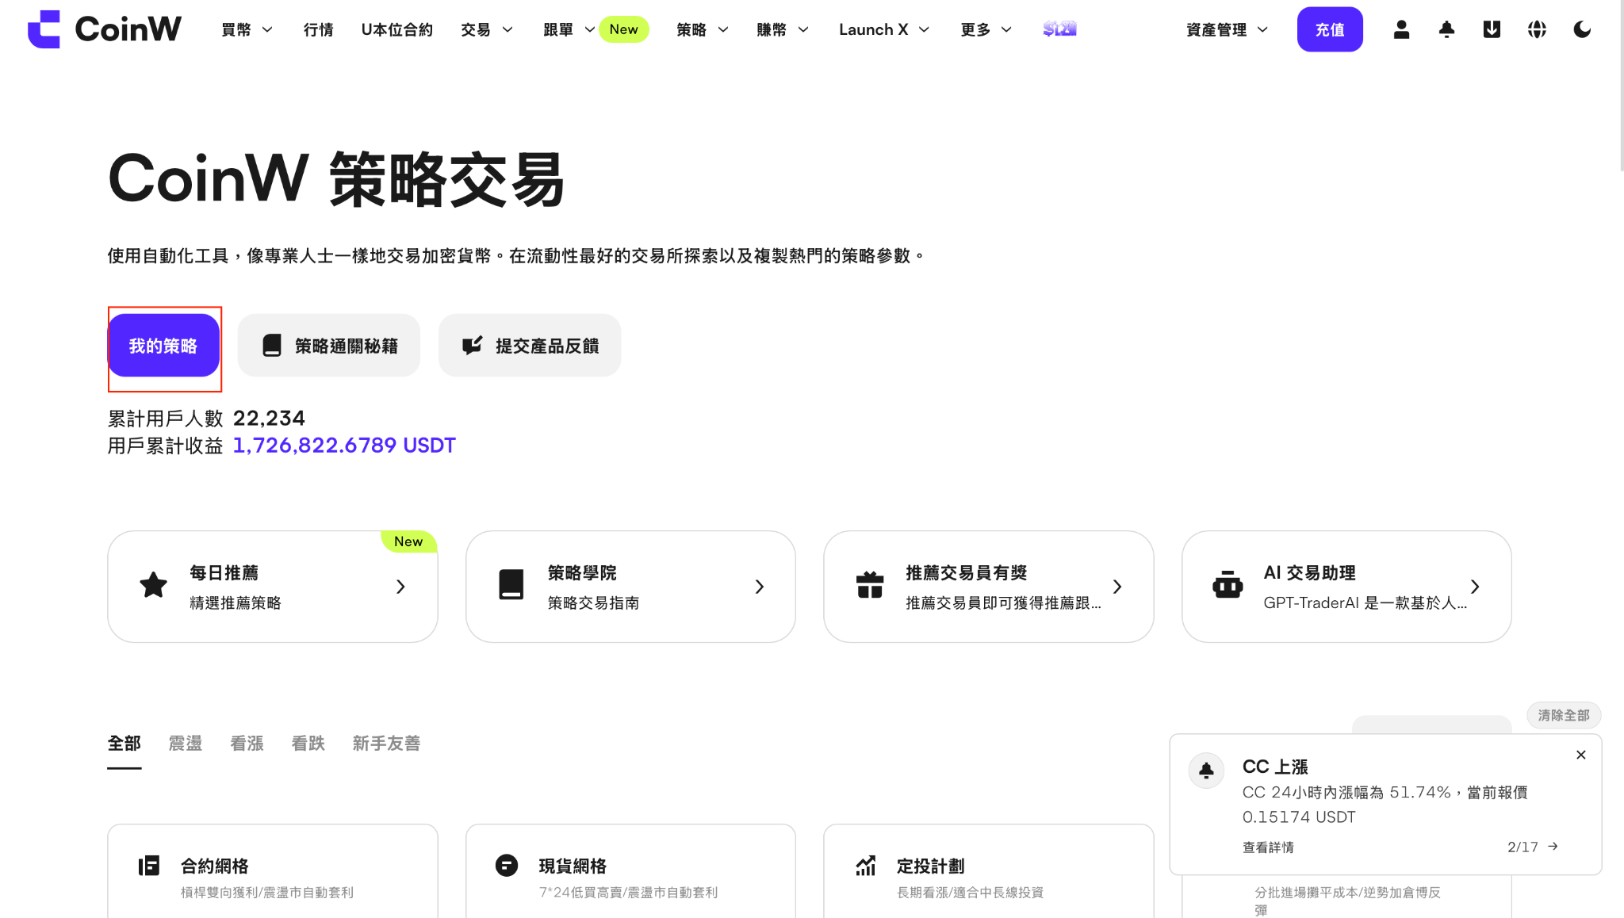
Task: Click the 7*24低買高賣/震盪市自動套利 description
Action: (x=628, y=893)
